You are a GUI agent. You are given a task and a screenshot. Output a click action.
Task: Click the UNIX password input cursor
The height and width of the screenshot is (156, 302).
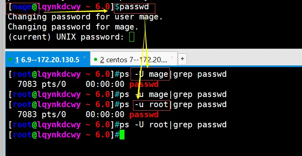132,37
